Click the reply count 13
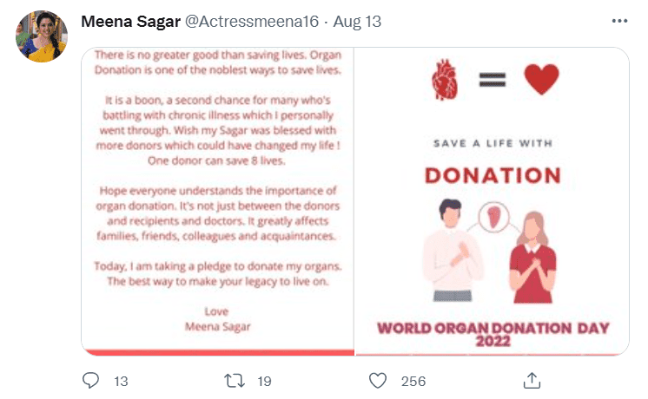This screenshot has width=648, height=399. click(121, 381)
